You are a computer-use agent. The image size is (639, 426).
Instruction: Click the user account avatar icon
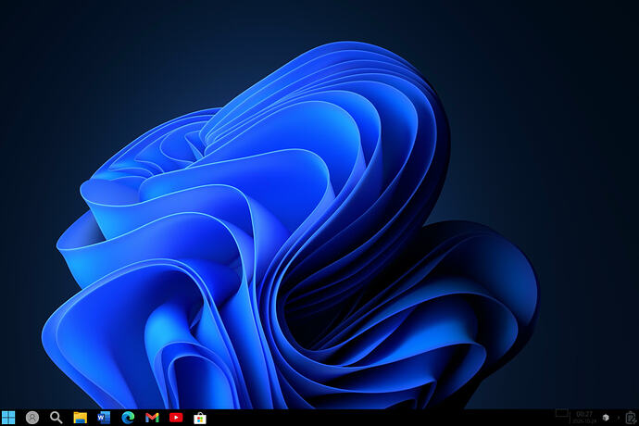[x=32, y=418]
